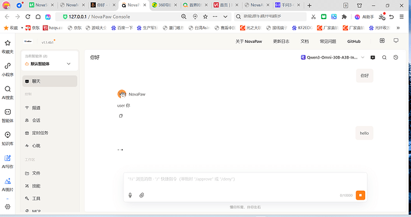
Task: Switch to the 千问3 browser tab
Action: coord(288,5)
